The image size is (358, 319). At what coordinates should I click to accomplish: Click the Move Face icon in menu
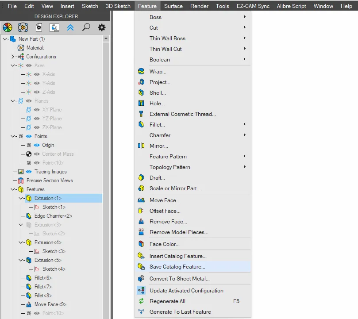pyautogui.click(x=141, y=200)
